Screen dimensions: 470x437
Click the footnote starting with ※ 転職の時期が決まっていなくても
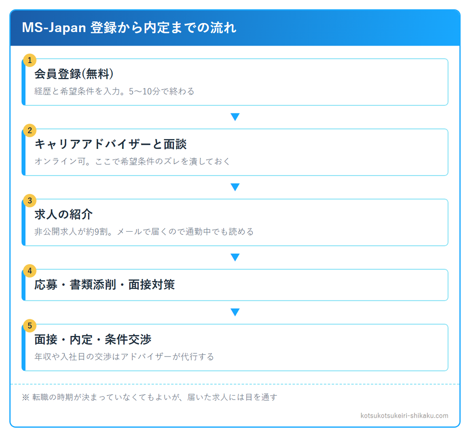[x=150, y=397]
